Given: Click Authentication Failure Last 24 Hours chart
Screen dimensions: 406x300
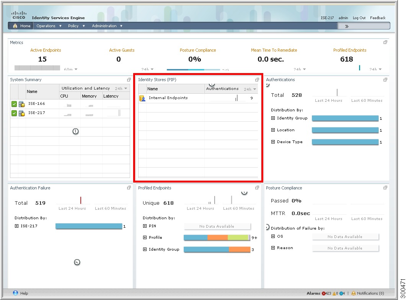Looking at the screenshot, I should pos(72,201).
